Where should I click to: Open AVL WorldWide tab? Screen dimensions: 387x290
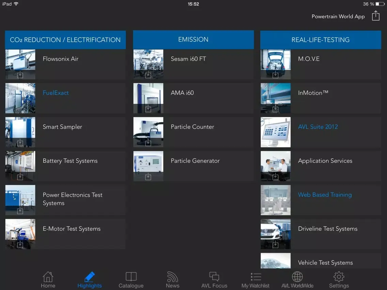click(297, 280)
